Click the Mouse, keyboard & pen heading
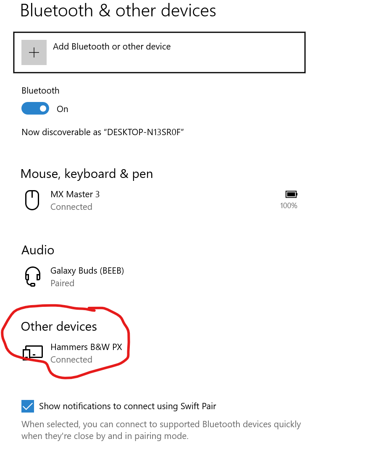This screenshot has height=465, width=381. point(87,174)
